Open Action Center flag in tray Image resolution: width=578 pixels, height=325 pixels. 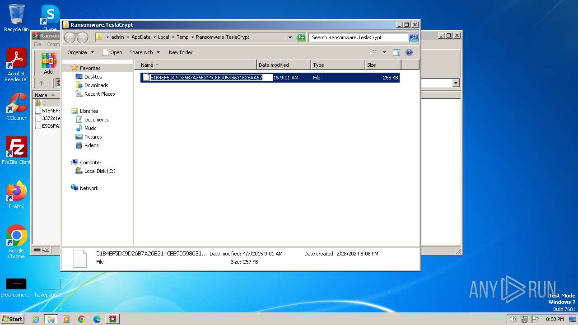pos(536,319)
